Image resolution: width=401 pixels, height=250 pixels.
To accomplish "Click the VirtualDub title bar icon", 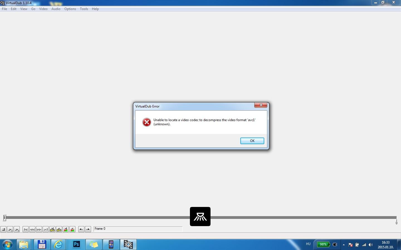I will click(2, 3).
